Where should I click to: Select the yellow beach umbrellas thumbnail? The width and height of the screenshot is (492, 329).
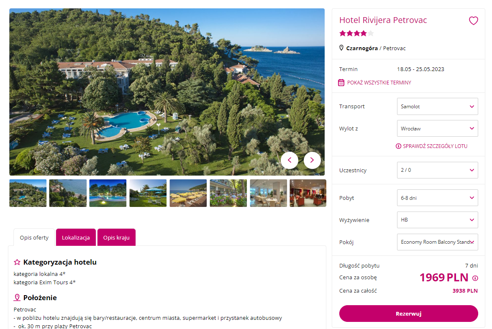click(188, 193)
